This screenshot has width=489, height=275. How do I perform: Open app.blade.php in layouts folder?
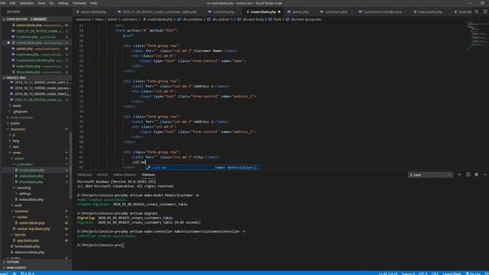(28, 241)
